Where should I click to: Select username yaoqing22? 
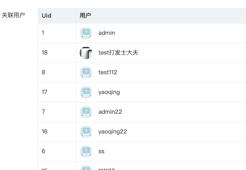[x=112, y=132]
